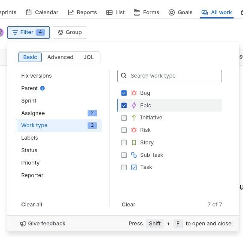Check the Sub-task checkbox

point(124,155)
